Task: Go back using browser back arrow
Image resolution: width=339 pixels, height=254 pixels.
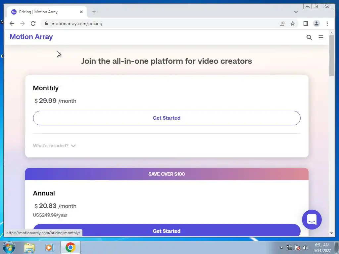Action: (x=12, y=23)
